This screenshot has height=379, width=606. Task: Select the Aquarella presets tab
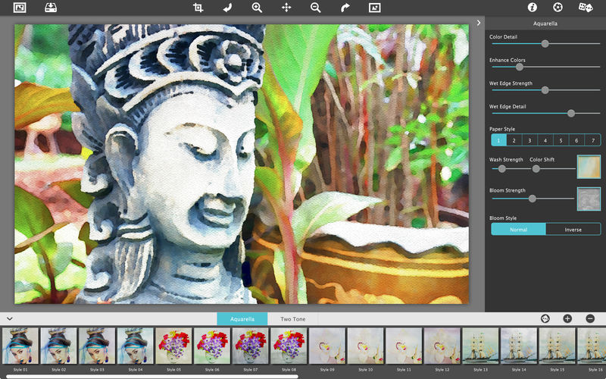click(x=243, y=319)
